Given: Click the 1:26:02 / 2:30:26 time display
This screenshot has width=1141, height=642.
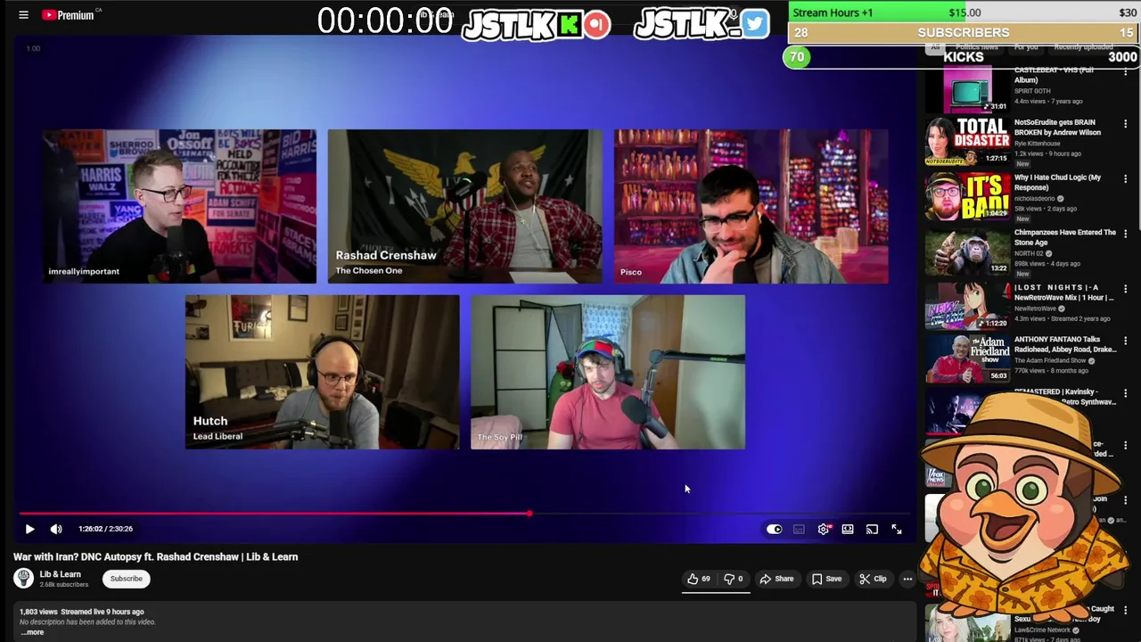Looking at the screenshot, I should point(105,529).
